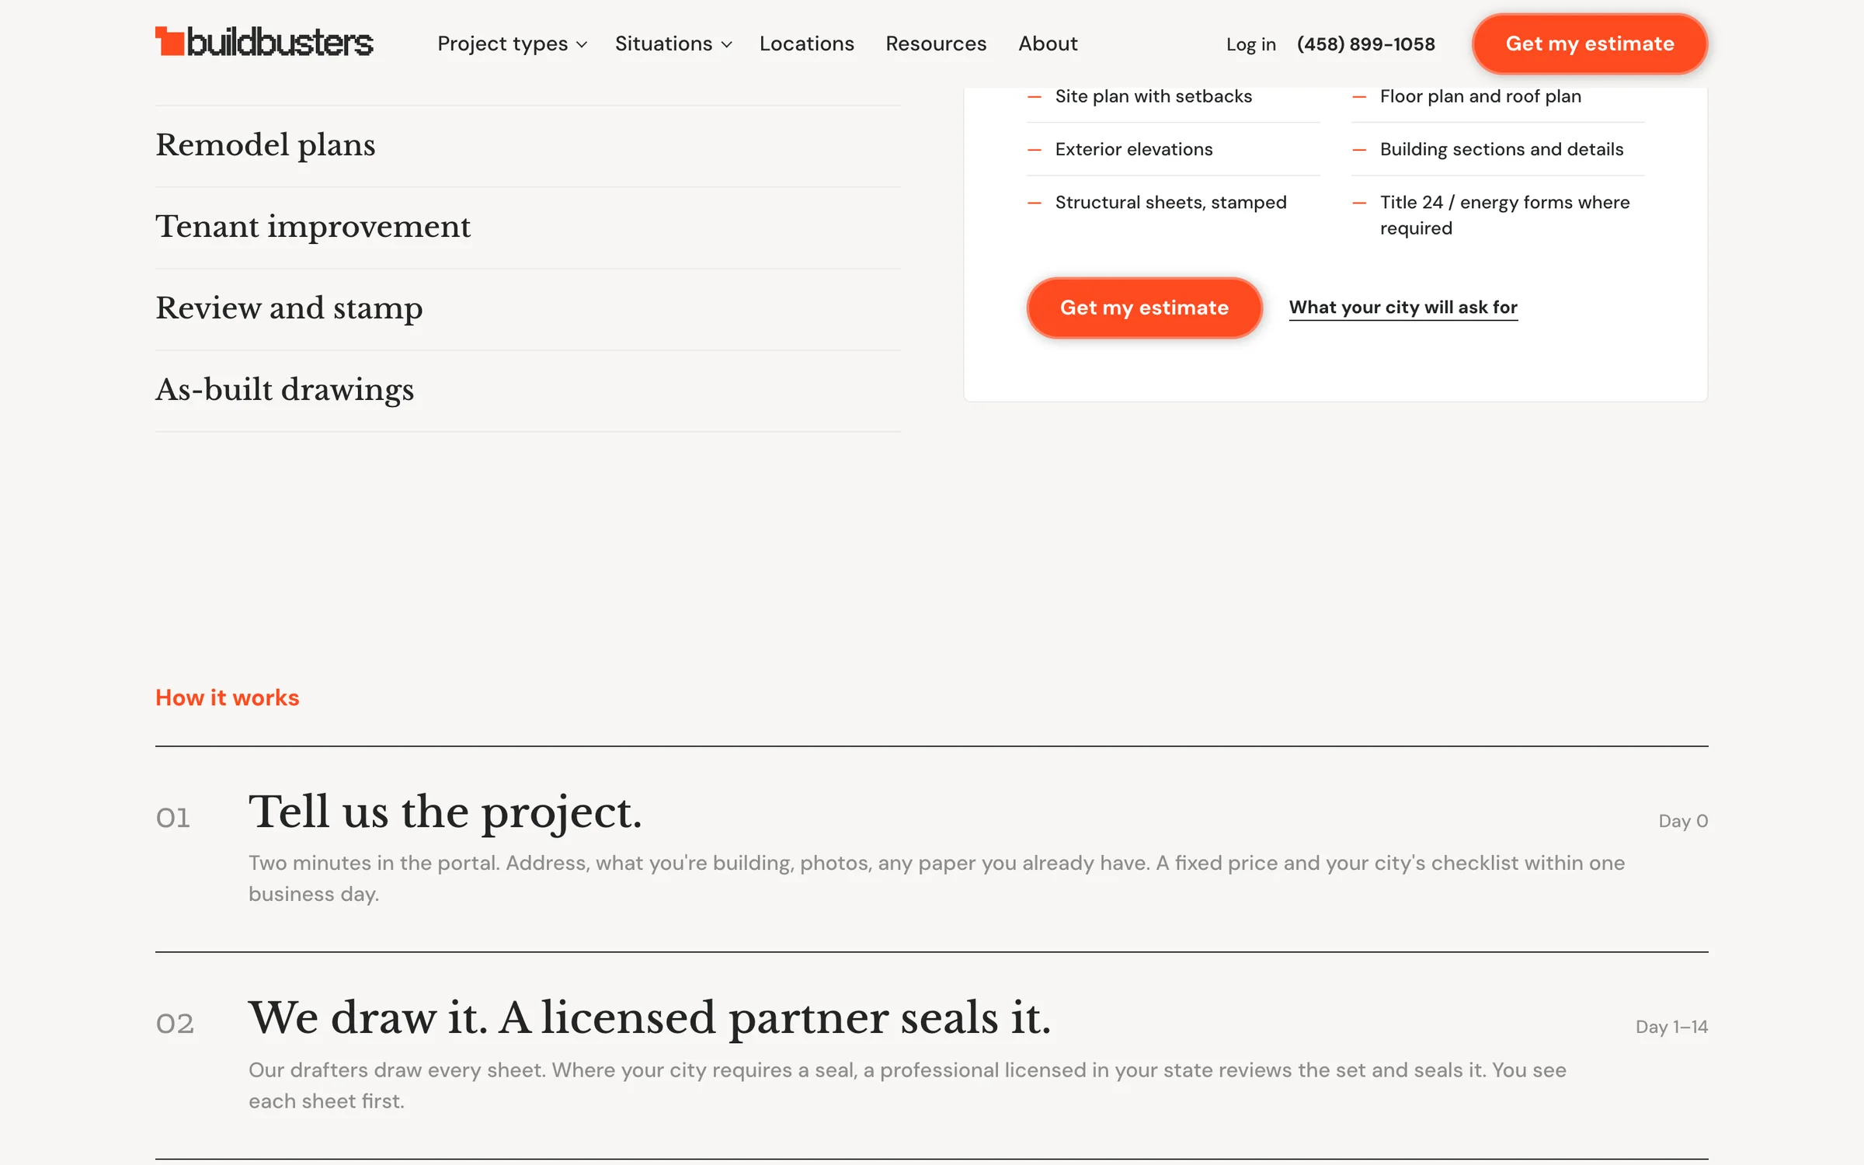Screen dimensions: 1864x1165
Task: Visit the About page
Action: coord(1048,43)
